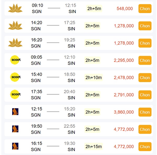The width and height of the screenshot is (157, 155).
Task: Select Chọn for the 16:20 departure
Action: click(x=145, y=43)
